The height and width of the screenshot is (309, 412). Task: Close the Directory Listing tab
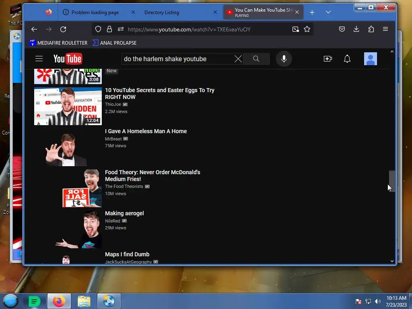[x=215, y=12]
